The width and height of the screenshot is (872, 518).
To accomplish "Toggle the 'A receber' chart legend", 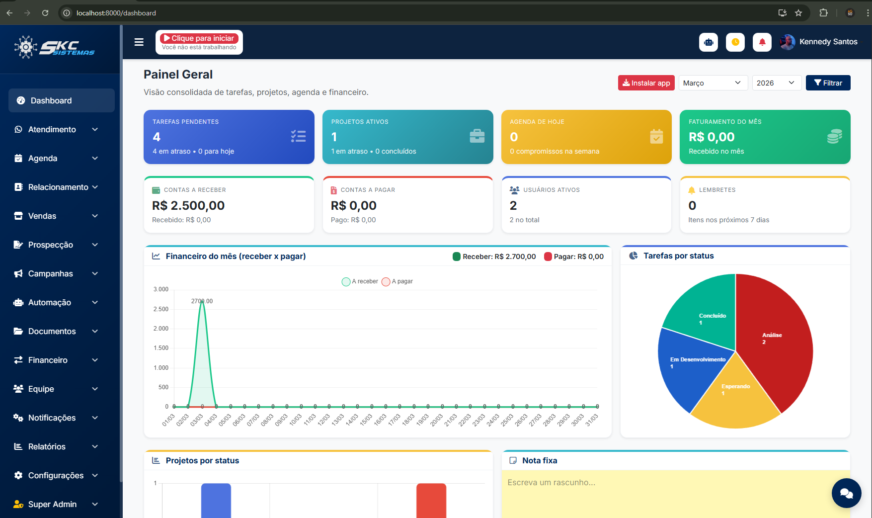I will [x=360, y=281].
